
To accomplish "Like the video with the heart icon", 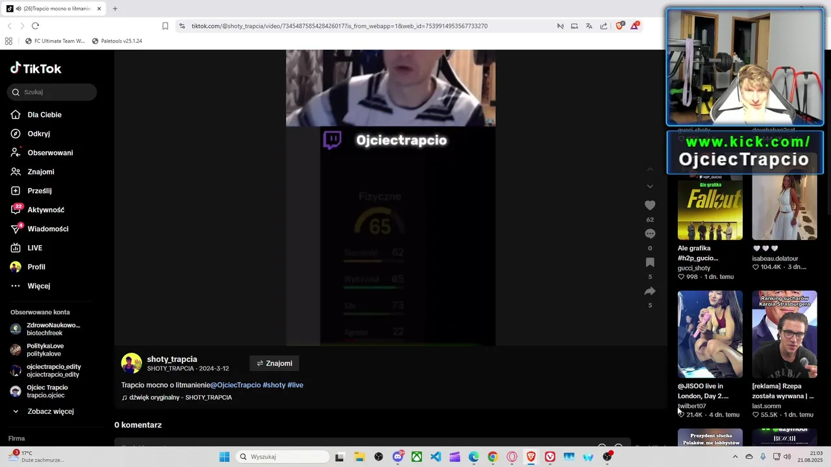I will click(x=650, y=205).
